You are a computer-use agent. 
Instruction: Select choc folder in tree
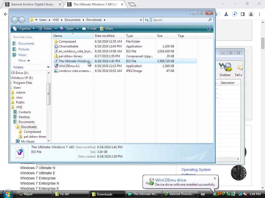[x=19, y=97]
